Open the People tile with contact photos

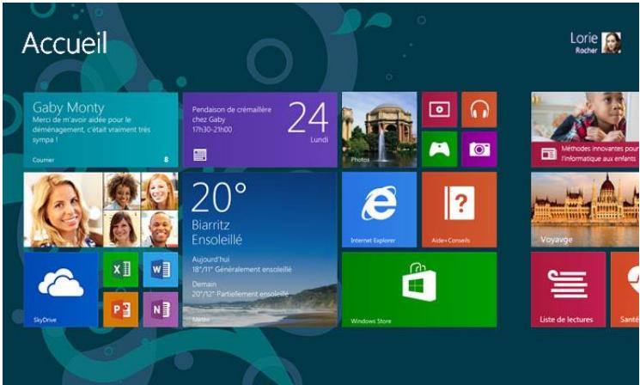(101, 210)
